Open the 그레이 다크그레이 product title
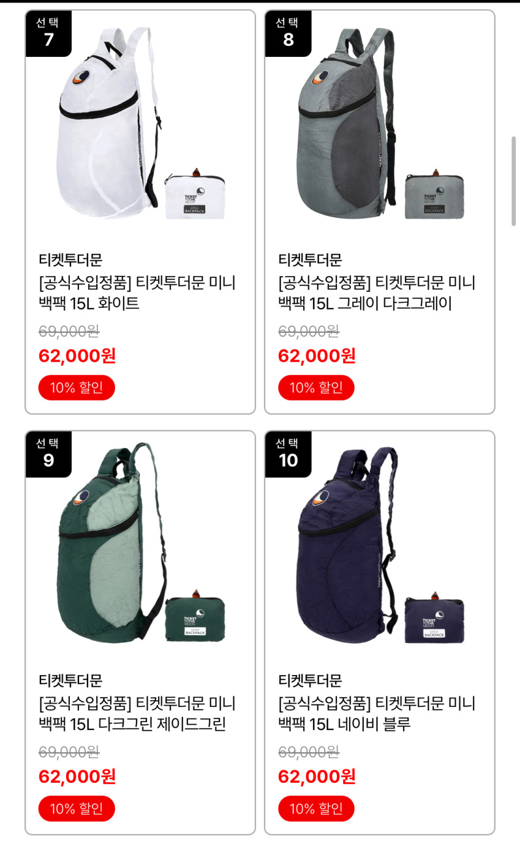The image size is (520, 847). click(377, 293)
